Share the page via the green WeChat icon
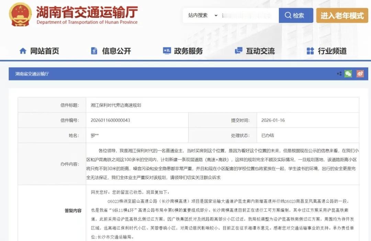 coord(348,73)
